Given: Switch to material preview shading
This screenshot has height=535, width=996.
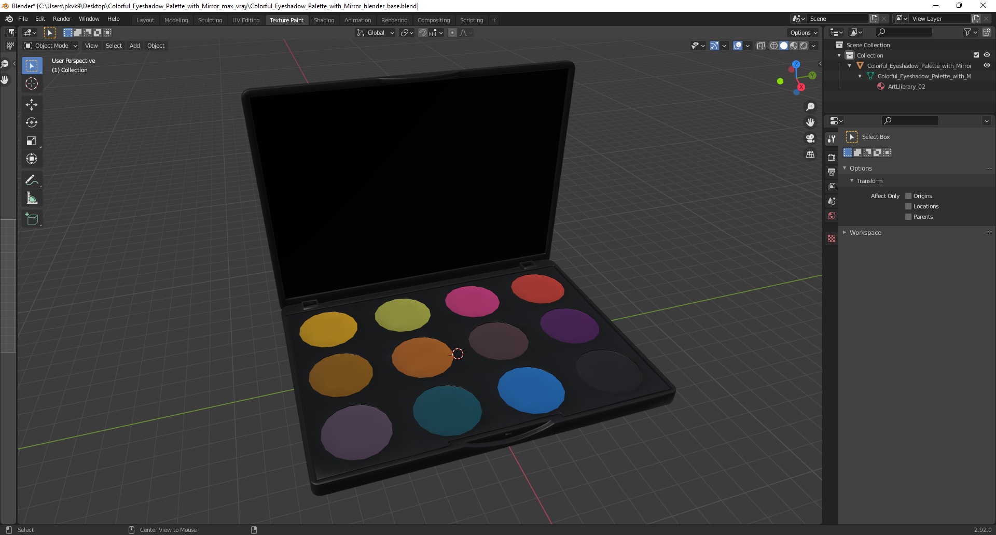Looking at the screenshot, I should (794, 46).
